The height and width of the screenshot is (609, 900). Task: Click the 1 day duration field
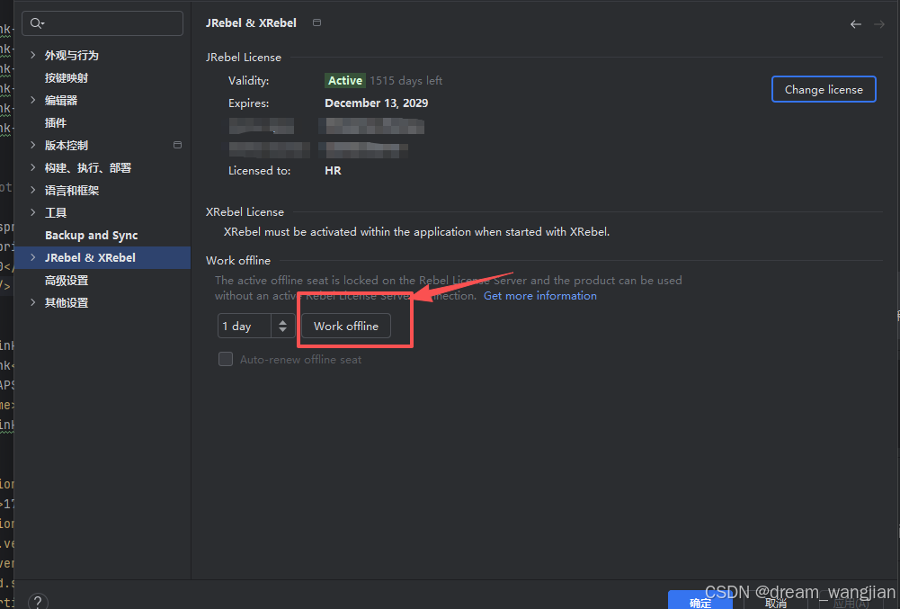click(x=244, y=326)
